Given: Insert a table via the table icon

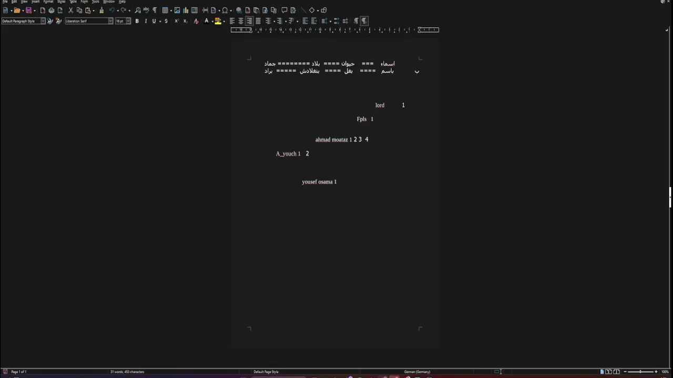Looking at the screenshot, I should 165,10.
